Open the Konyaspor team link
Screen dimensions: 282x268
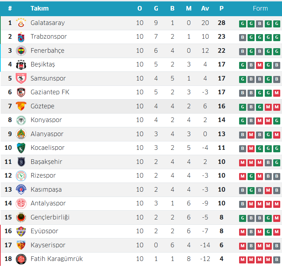click(46, 120)
